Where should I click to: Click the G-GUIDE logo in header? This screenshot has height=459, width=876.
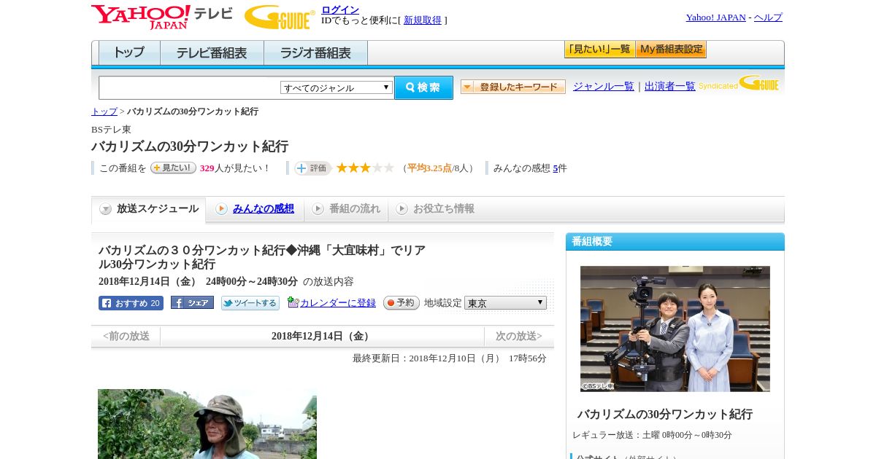280,17
